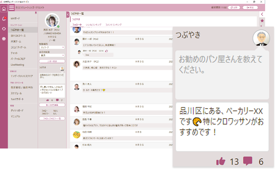Click the globe icon in left rail
276x170 pixels.
coord(4,39)
